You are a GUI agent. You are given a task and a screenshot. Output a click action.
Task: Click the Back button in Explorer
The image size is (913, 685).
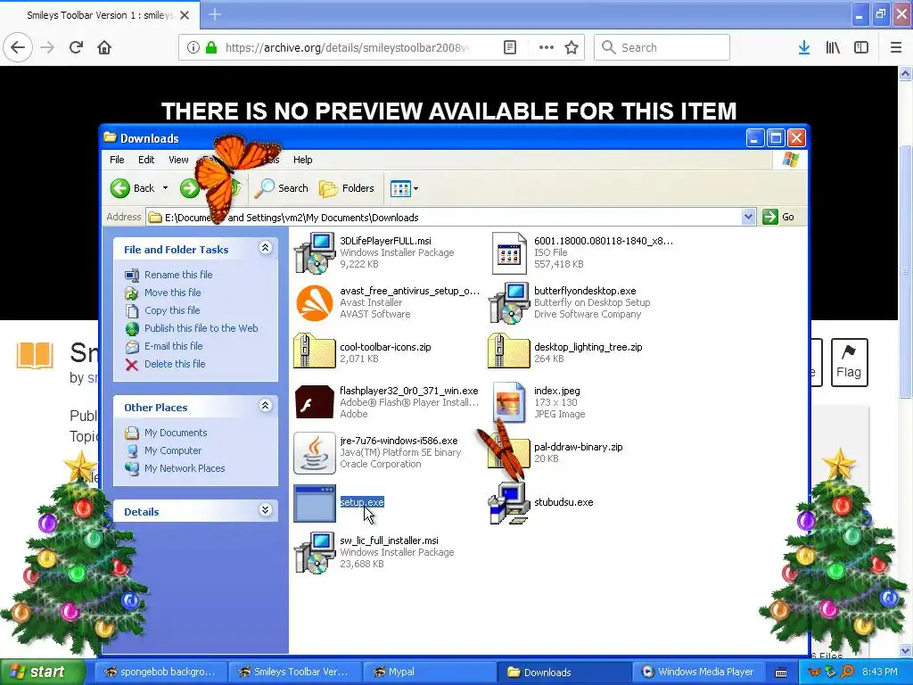pos(132,188)
